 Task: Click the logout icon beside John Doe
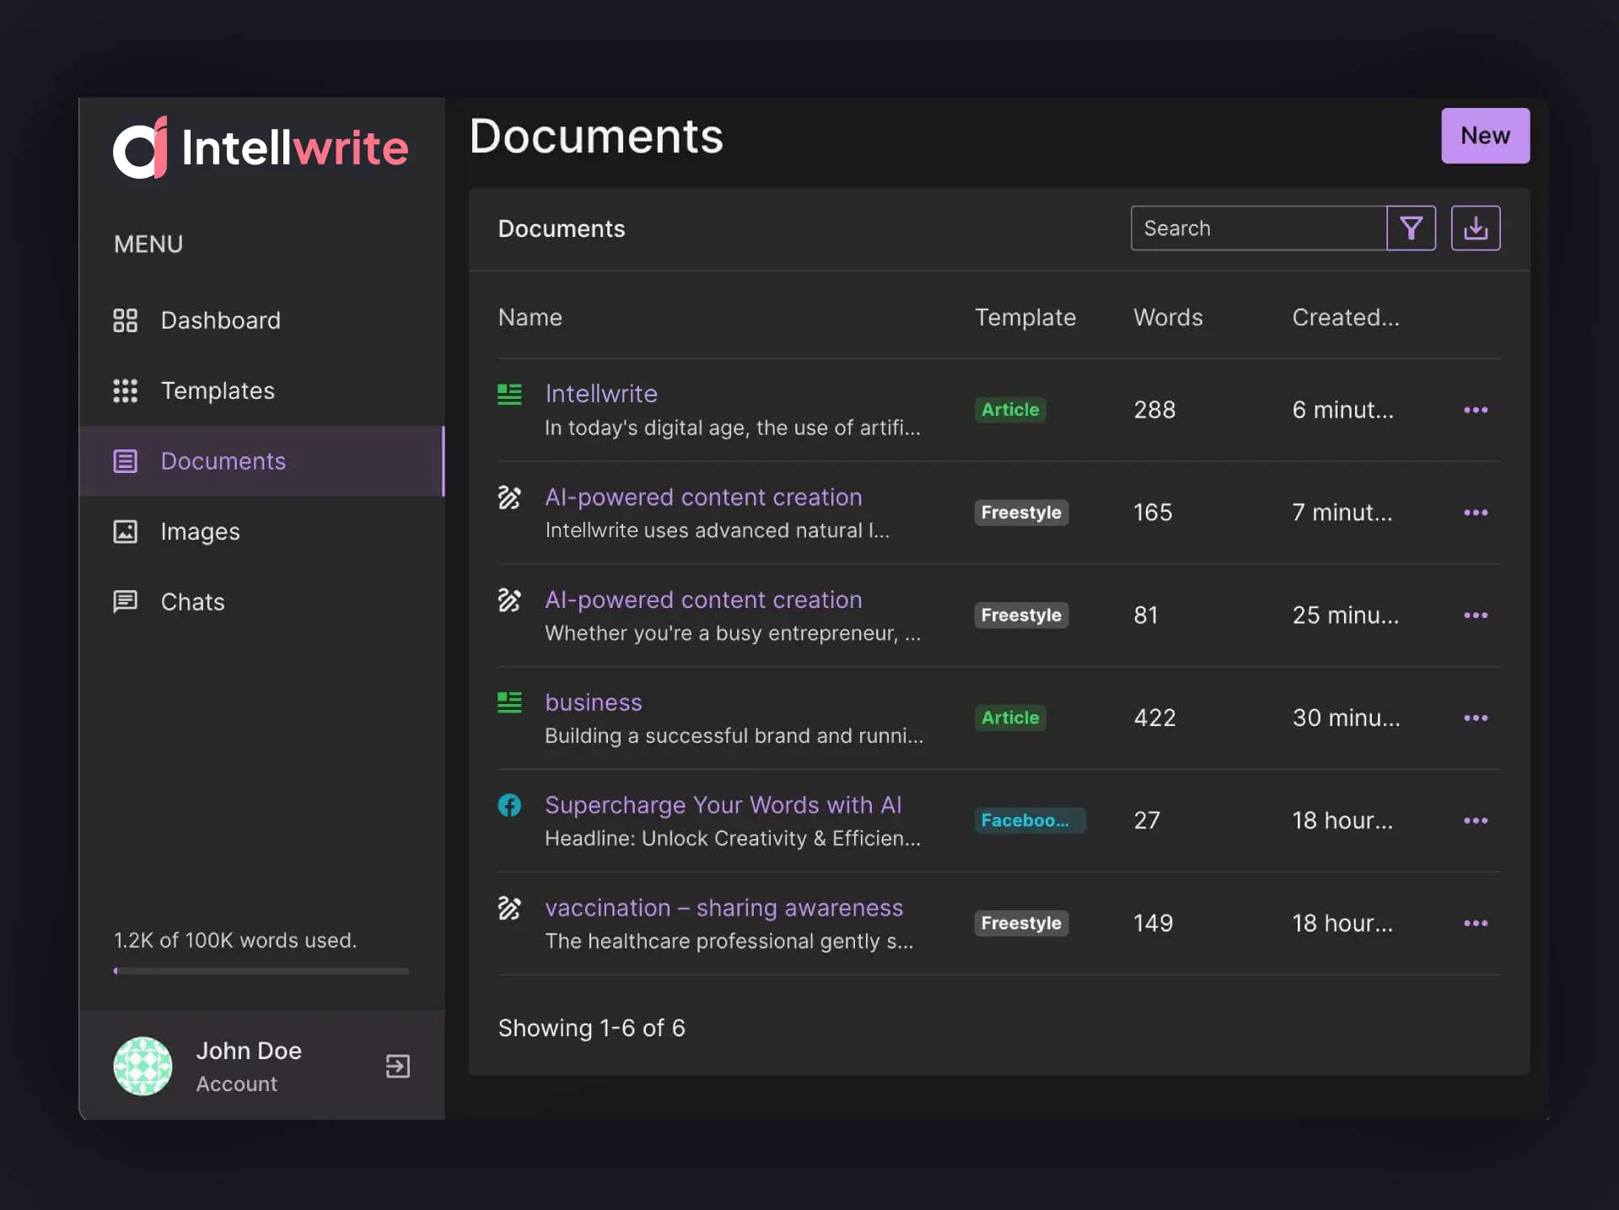397,1066
